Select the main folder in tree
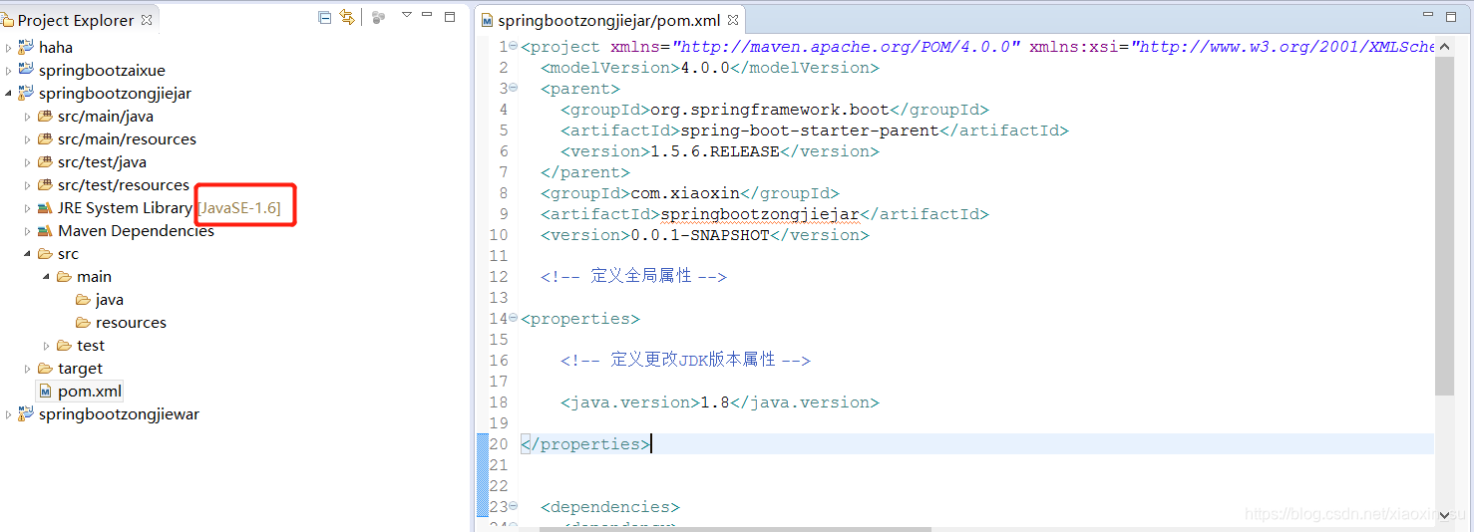This screenshot has width=1474, height=532. (x=85, y=276)
